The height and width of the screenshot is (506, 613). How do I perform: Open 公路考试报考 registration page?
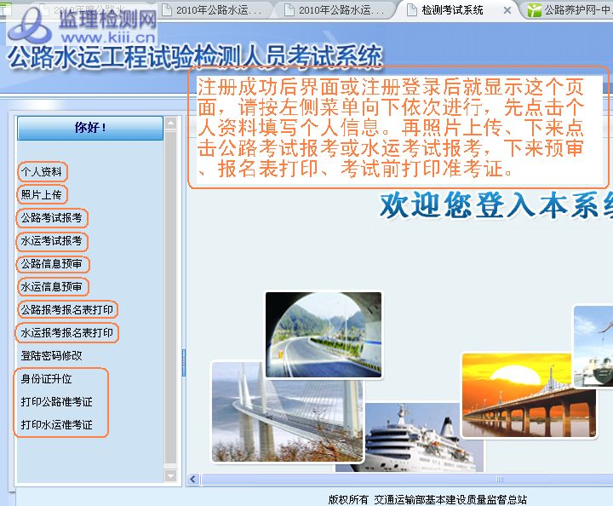coord(51,218)
